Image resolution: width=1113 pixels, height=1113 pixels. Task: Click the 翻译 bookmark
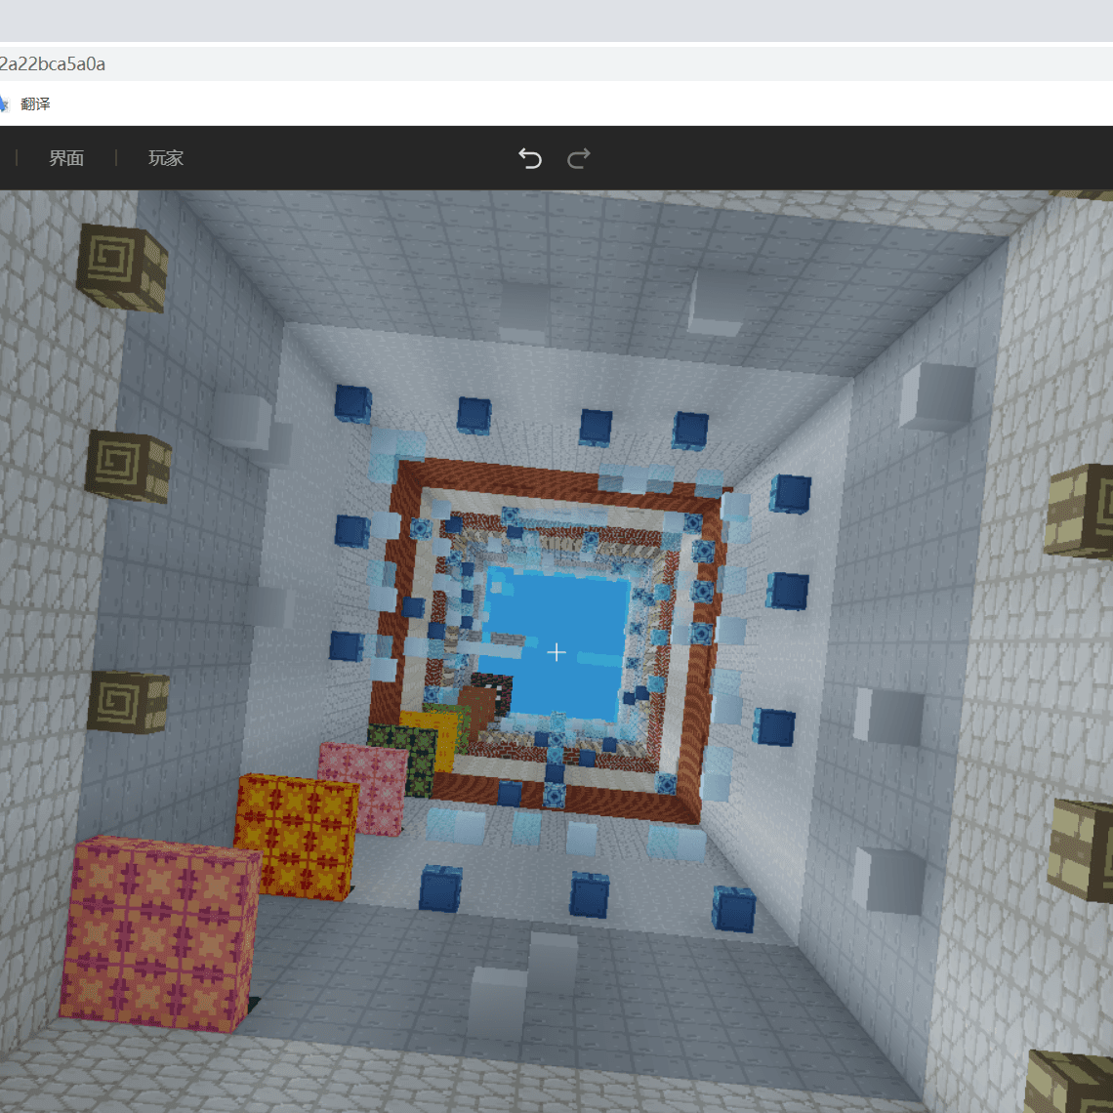(x=35, y=103)
